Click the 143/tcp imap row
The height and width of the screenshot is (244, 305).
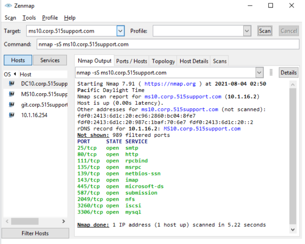point(108,180)
